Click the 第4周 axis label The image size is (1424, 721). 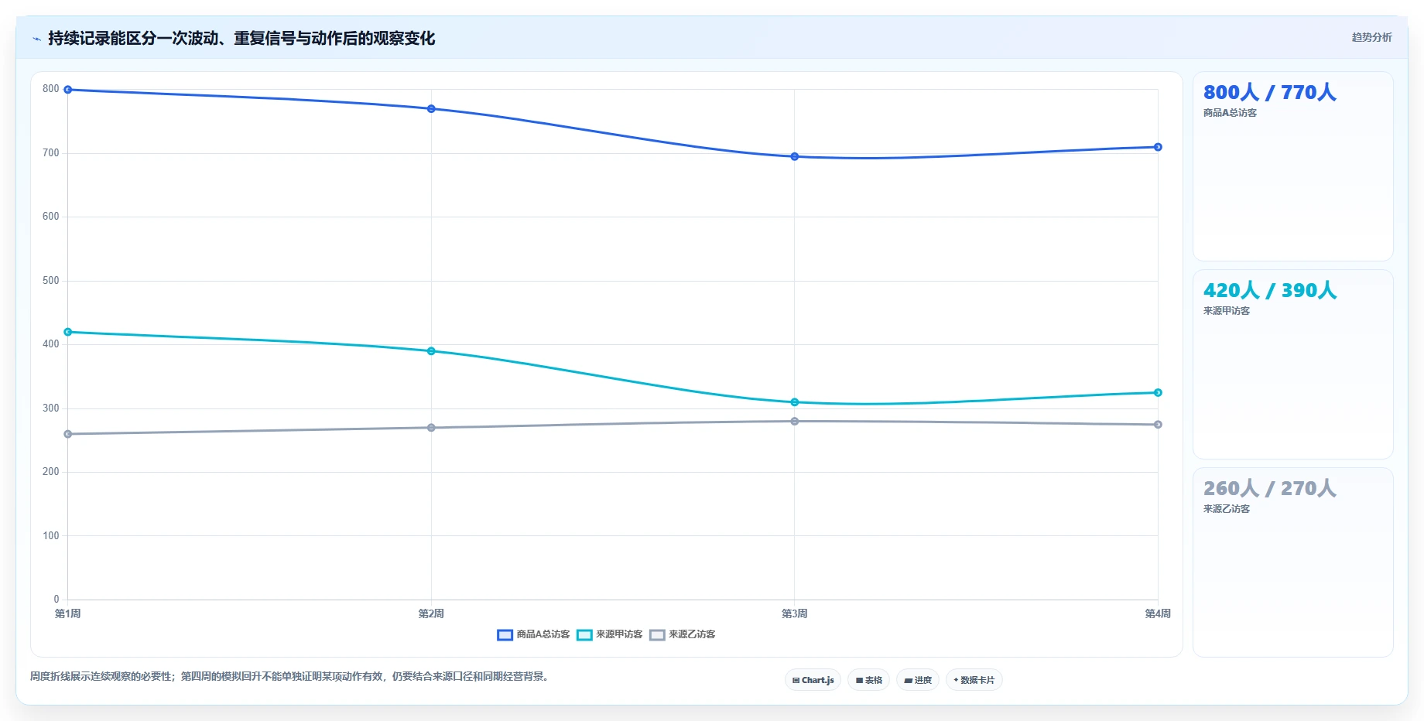pos(1158,613)
